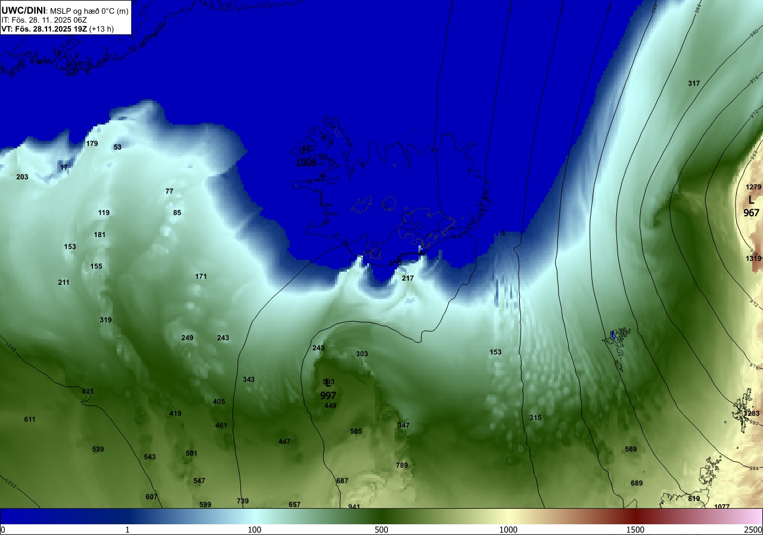Select the height value 17
Screen dimensions: 763x535
coord(64,167)
